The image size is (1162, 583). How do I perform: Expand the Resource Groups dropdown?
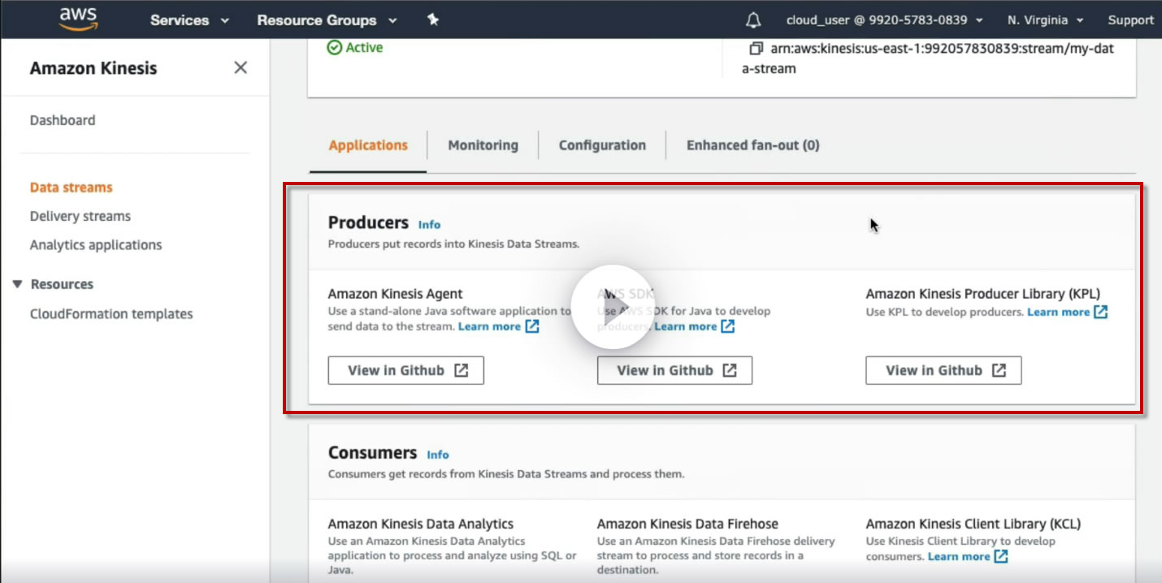coord(327,20)
